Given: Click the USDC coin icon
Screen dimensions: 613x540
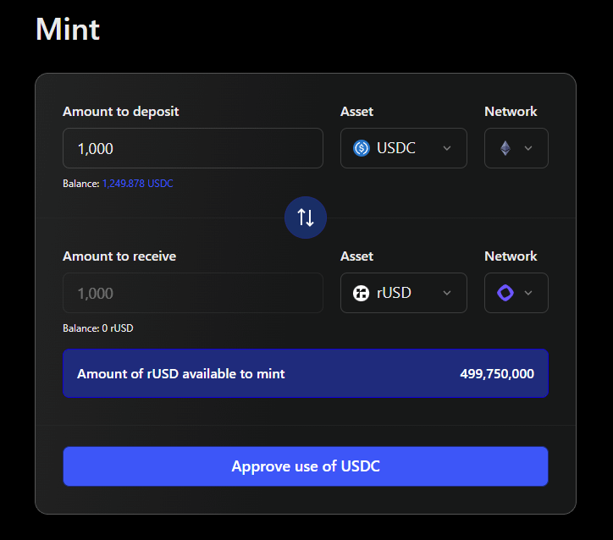Looking at the screenshot, I should pyautogui.click(x=362, y=148).
